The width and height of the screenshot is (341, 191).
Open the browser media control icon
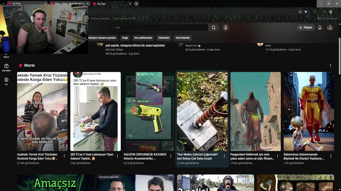pos(324,12)
